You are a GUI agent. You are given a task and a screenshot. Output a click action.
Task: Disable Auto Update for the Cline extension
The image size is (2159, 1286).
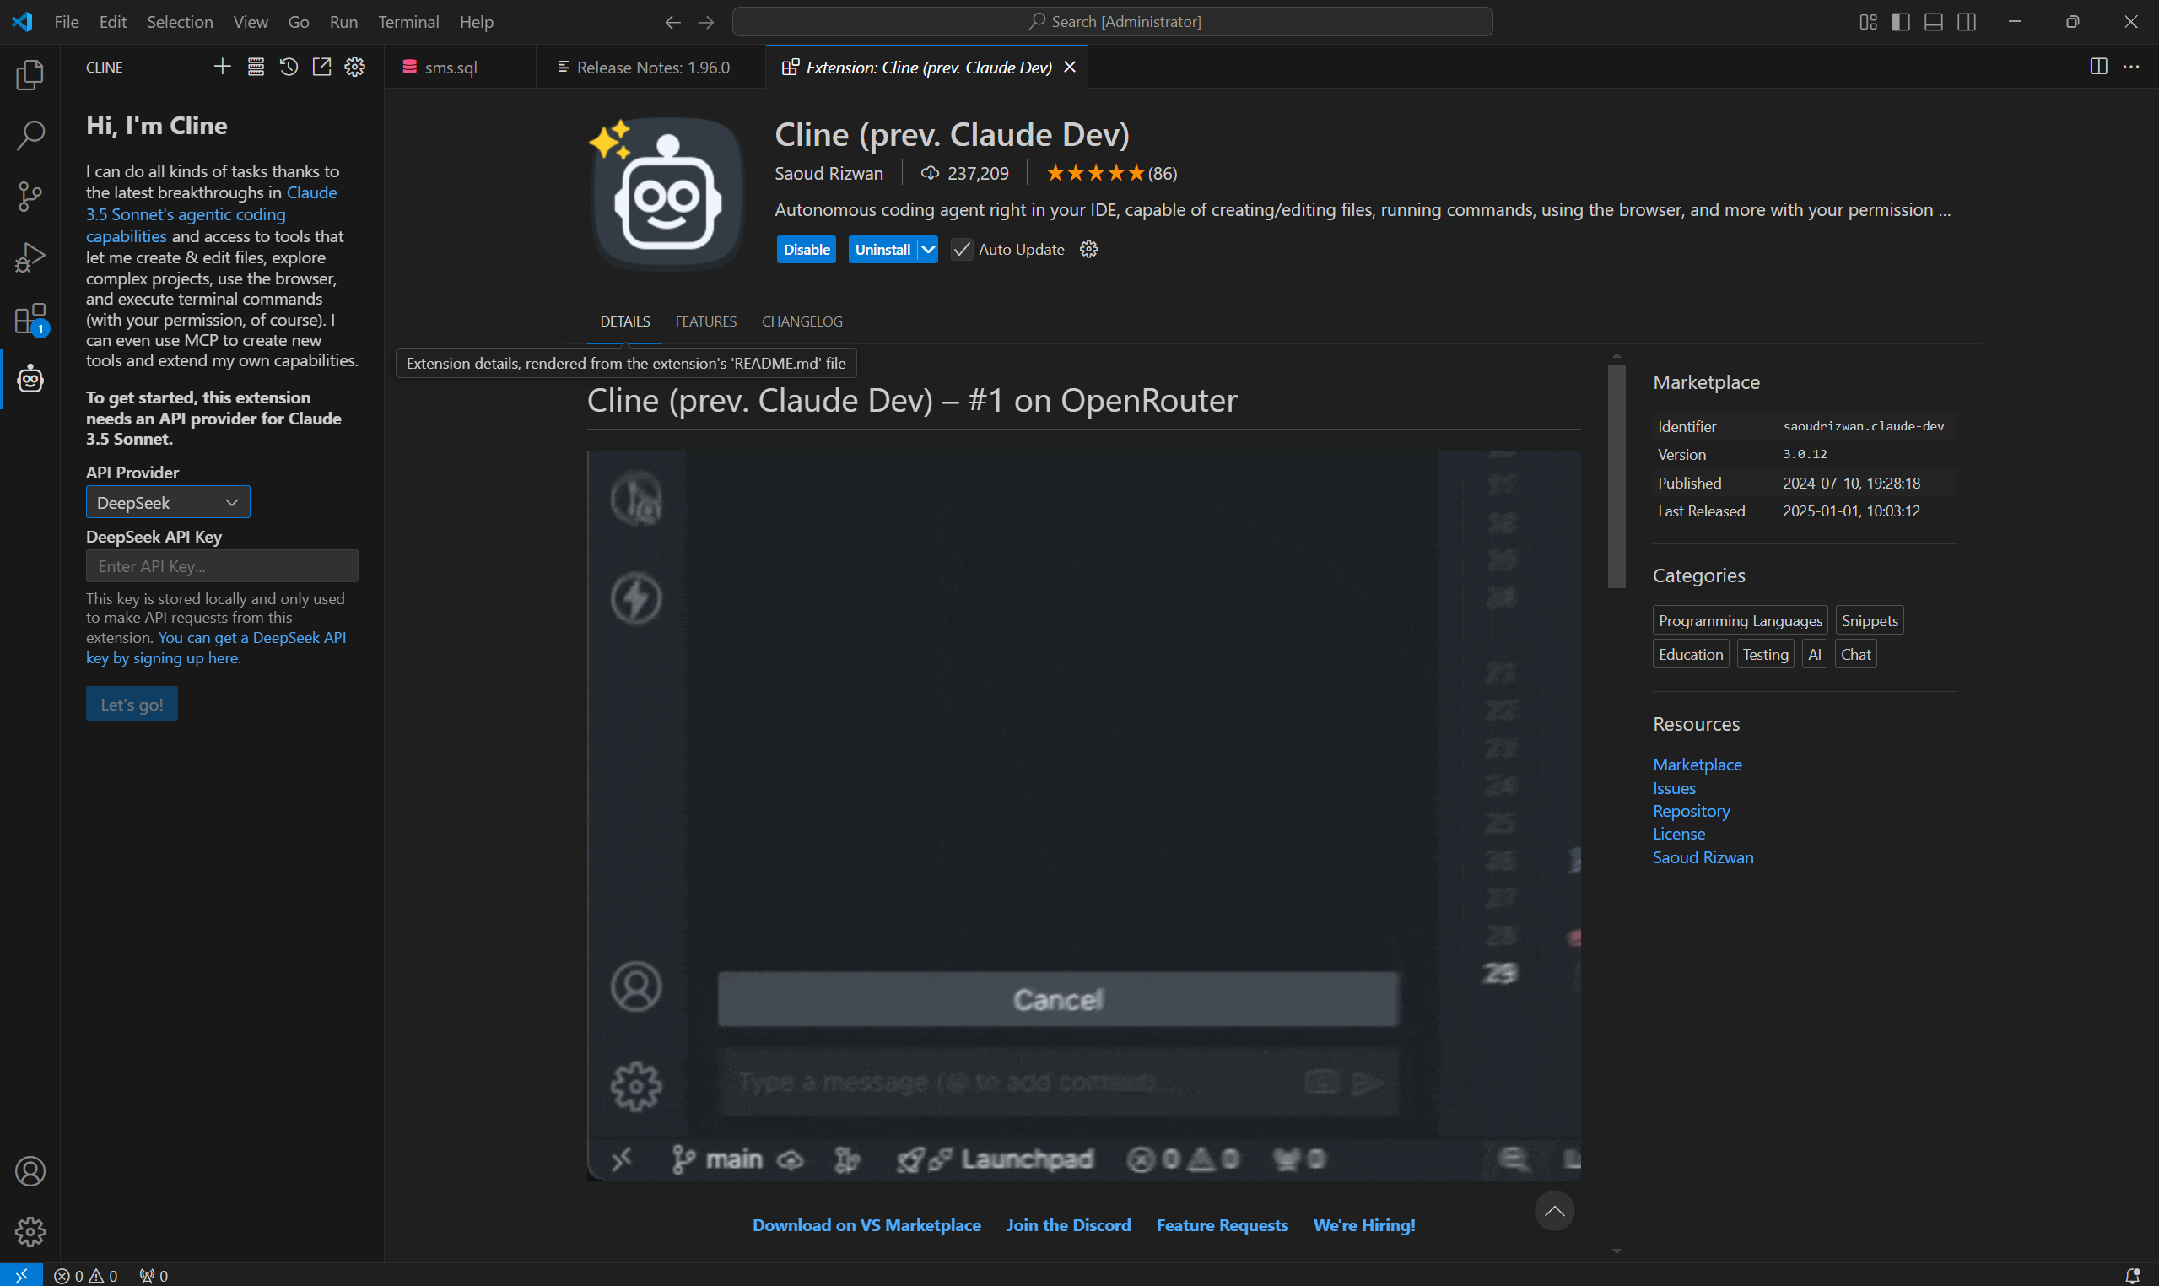961,250
